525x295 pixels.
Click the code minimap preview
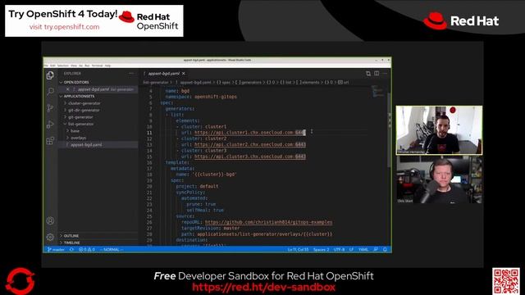click(x=378, y=92)
